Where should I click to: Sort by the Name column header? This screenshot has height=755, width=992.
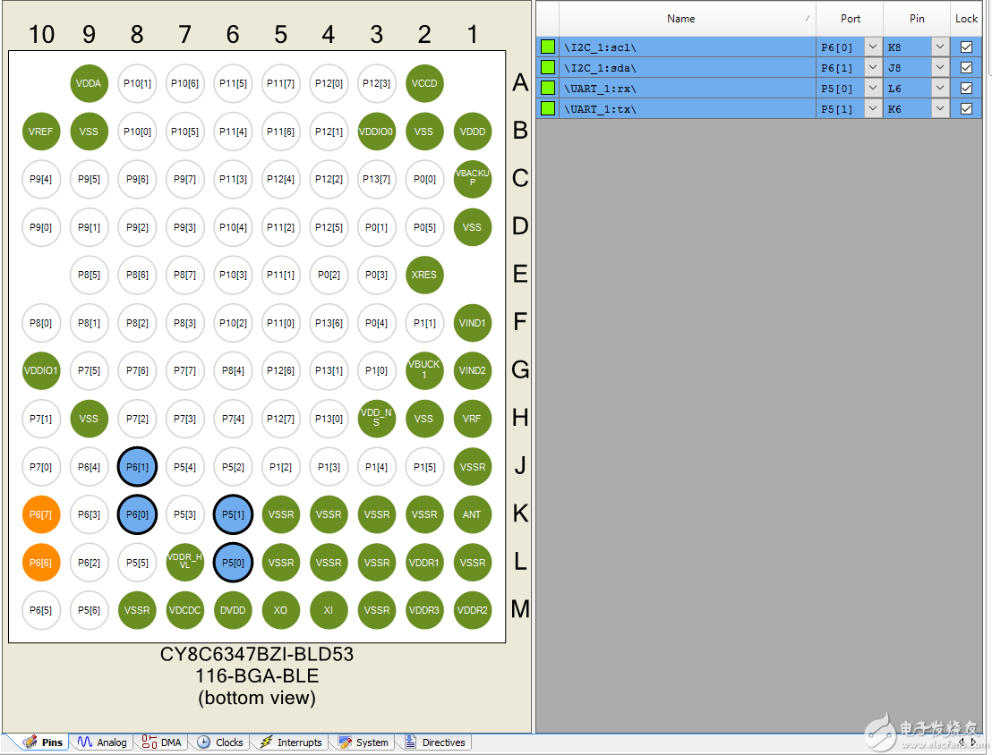[x=688, y=18]
